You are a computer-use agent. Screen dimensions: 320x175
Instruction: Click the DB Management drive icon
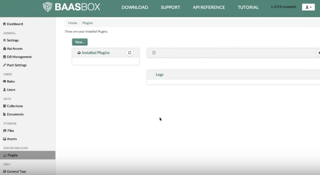point(4,57)
